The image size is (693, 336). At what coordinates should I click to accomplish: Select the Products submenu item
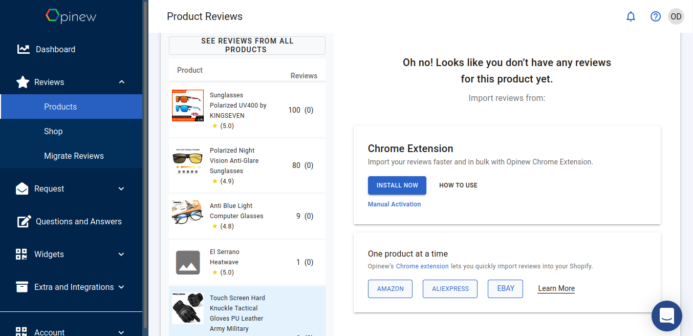click(x=71, y=107)
